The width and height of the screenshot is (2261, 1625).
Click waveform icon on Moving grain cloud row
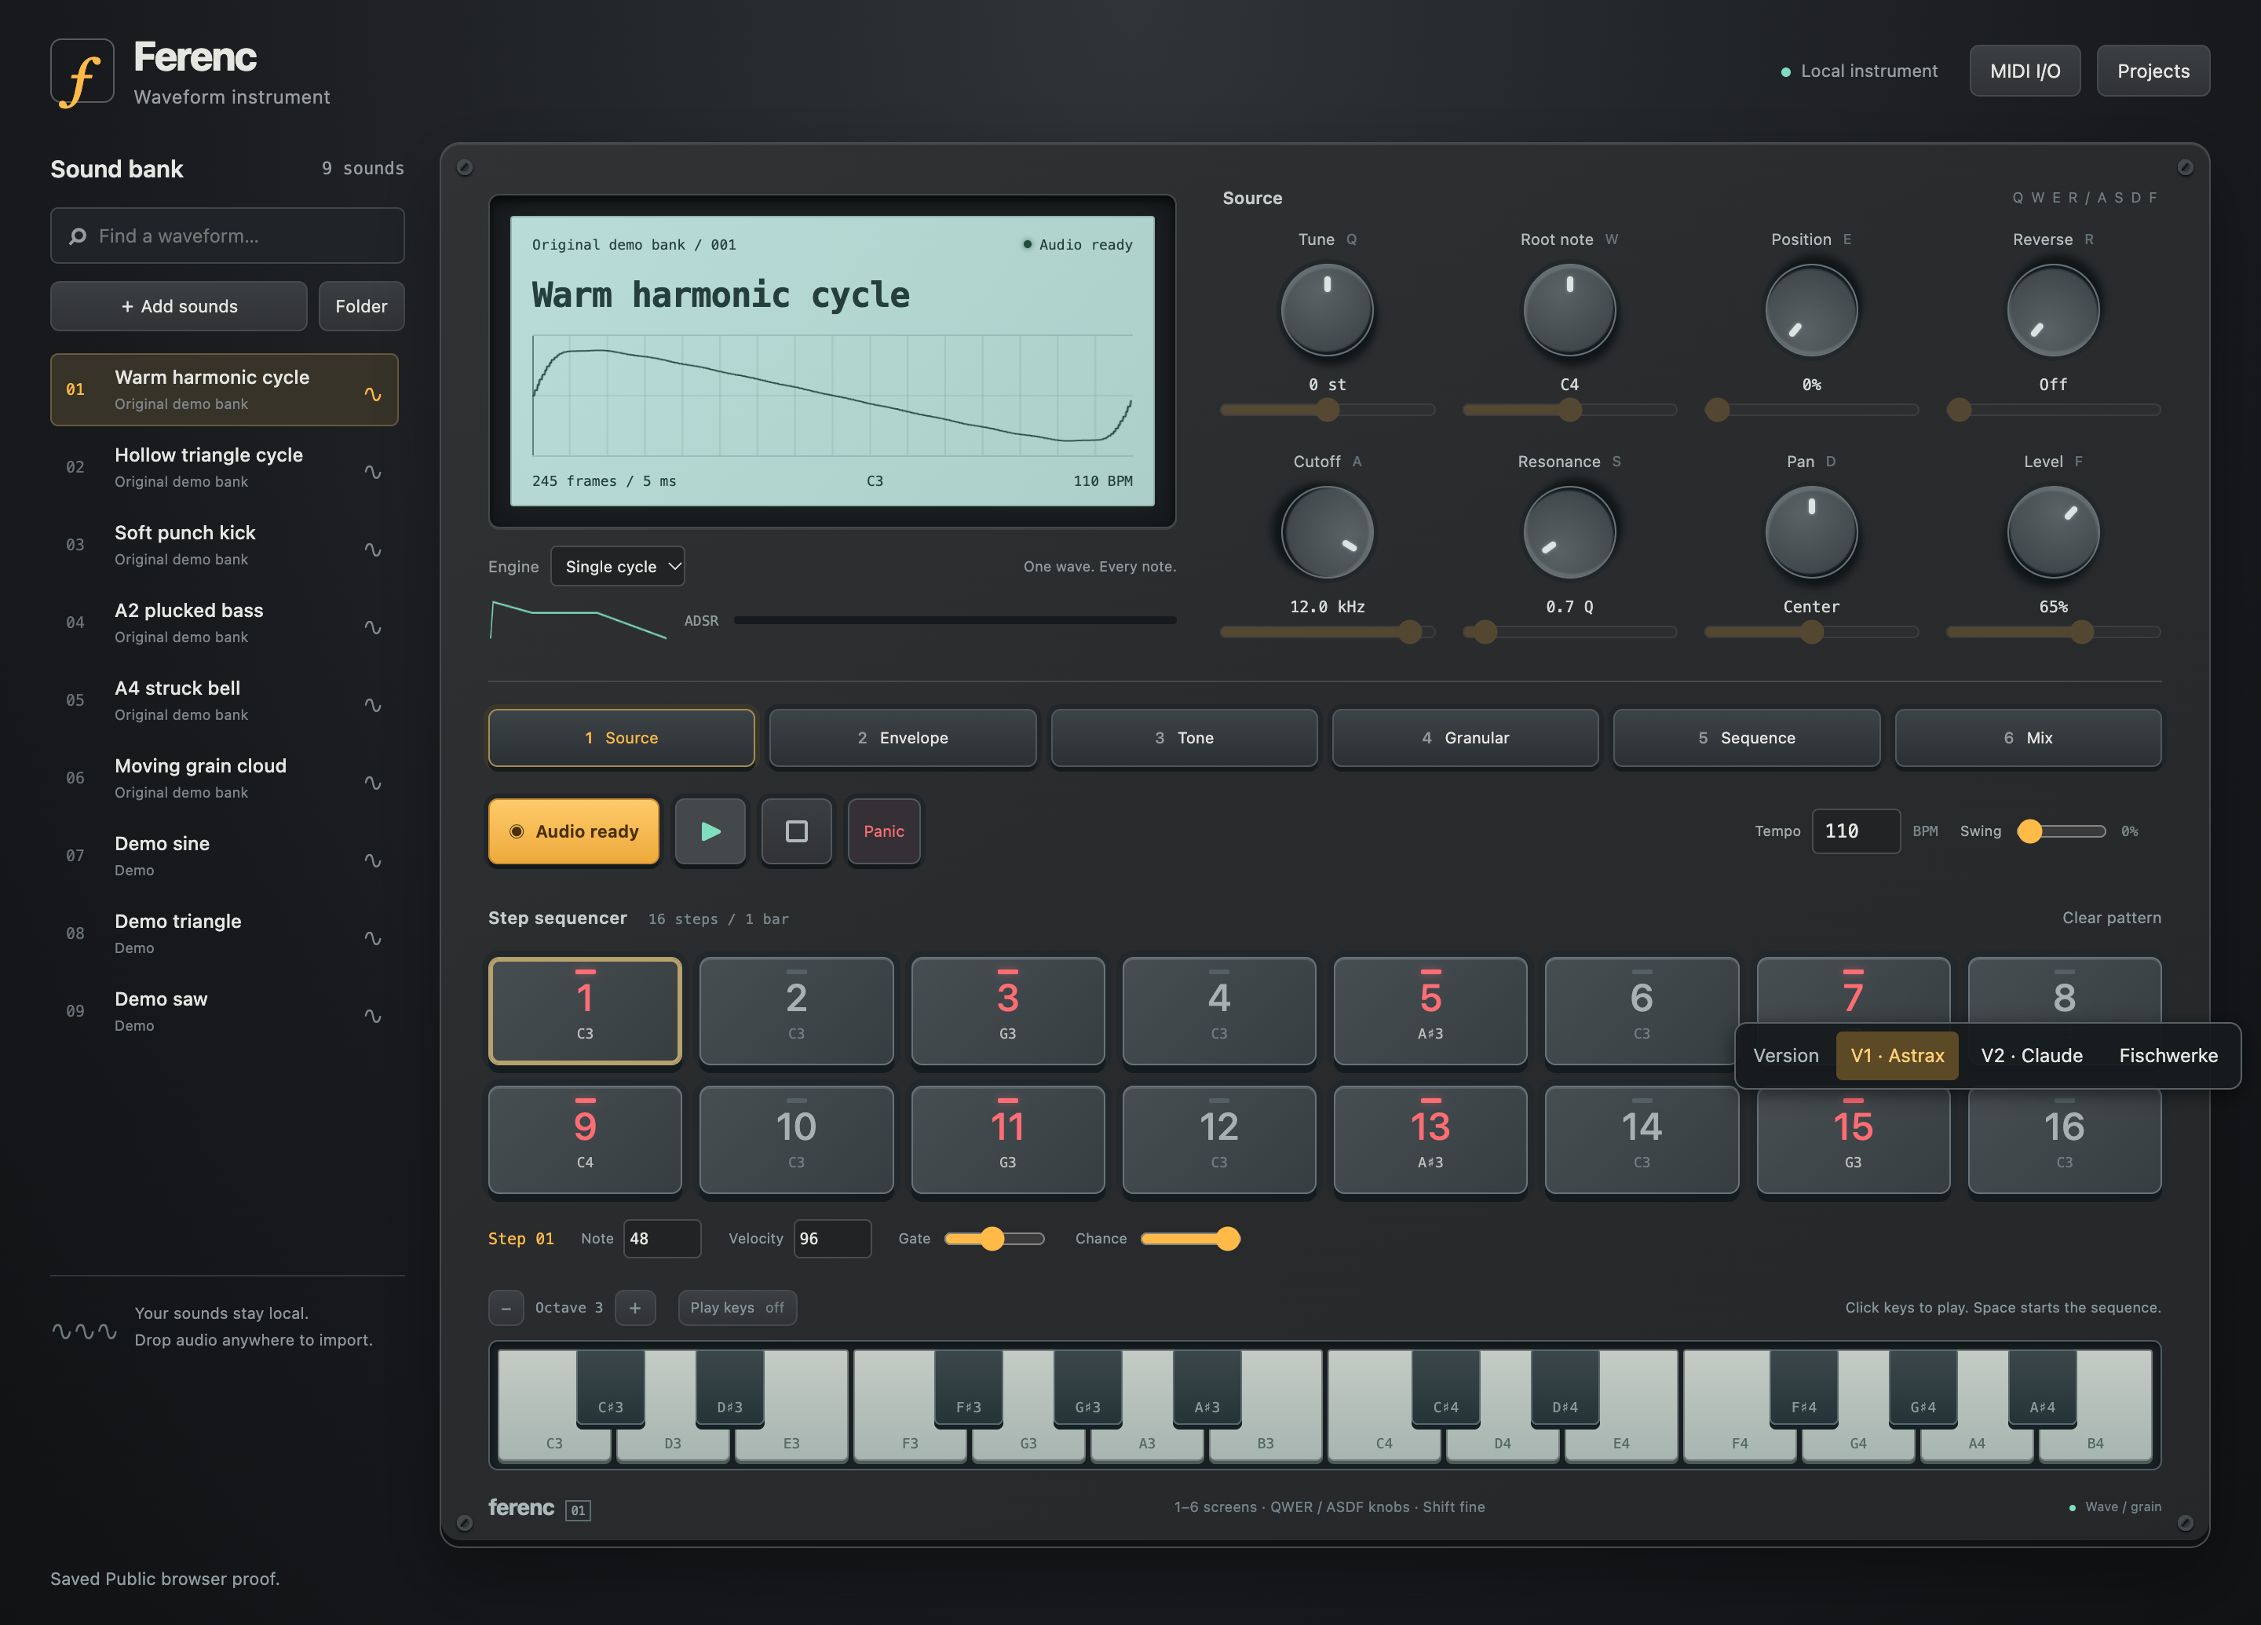click(x=373, y=783)
